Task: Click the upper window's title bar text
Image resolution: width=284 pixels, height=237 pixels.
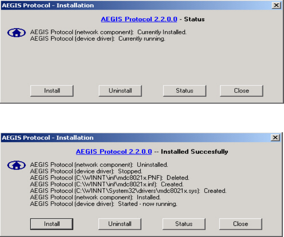Action: [x=48, y=6]
